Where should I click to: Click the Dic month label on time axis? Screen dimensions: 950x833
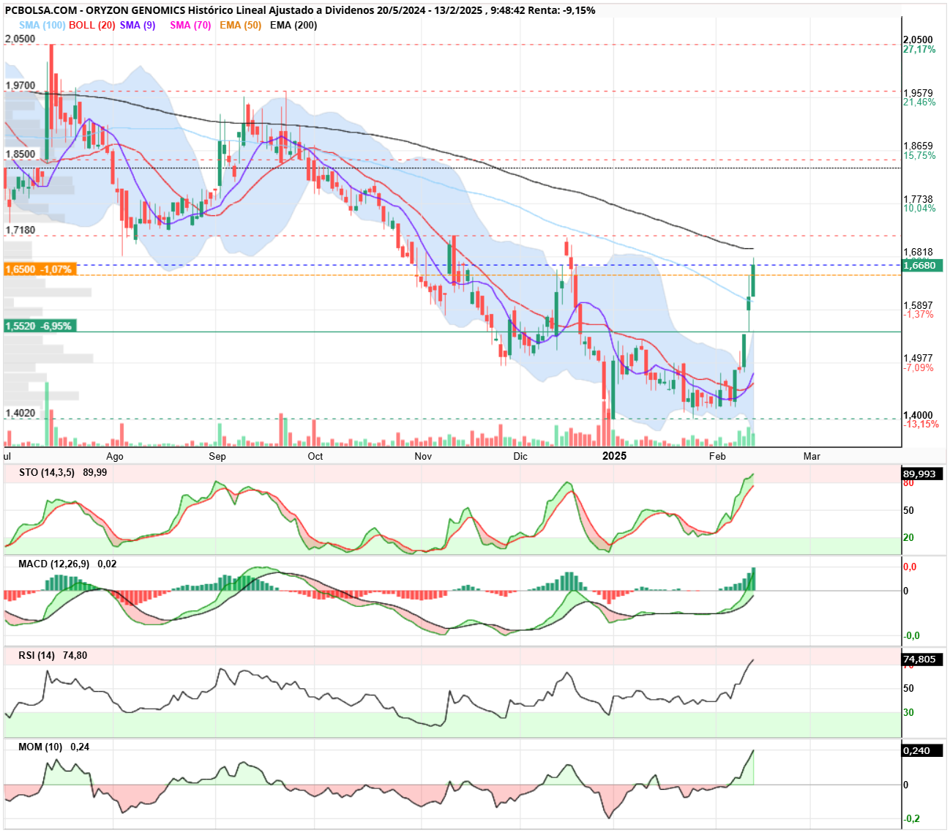tap(520, 456)
